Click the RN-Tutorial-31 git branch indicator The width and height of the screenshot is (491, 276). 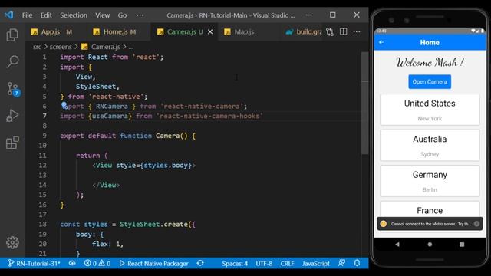point(34,264)
